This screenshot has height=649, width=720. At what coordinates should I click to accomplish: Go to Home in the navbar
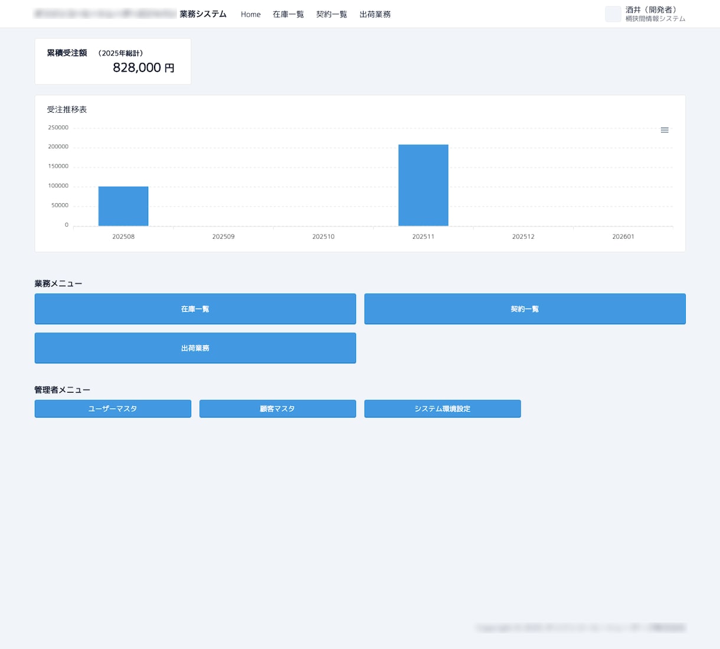click(x=251, y=14)
